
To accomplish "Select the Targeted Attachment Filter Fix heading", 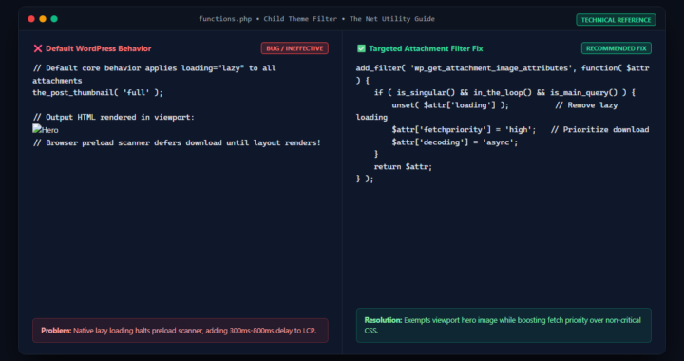I will 426,48.
